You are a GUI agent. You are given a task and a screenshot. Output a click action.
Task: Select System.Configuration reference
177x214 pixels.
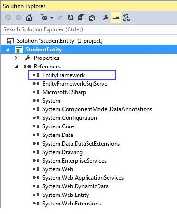pos(69,118)
